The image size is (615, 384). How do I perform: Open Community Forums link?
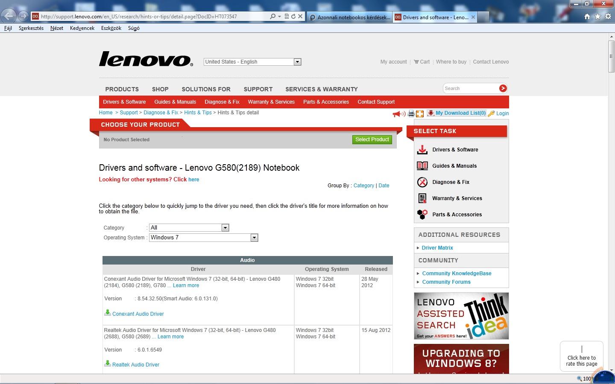click(x=446, y=282)
